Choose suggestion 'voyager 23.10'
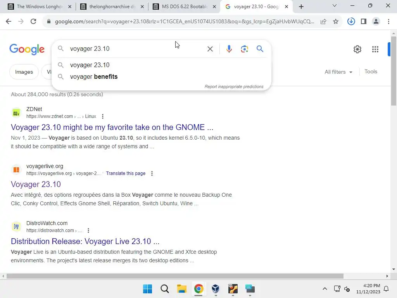The image size is (397, 298). pyautogui.click(x=161, y=65)
